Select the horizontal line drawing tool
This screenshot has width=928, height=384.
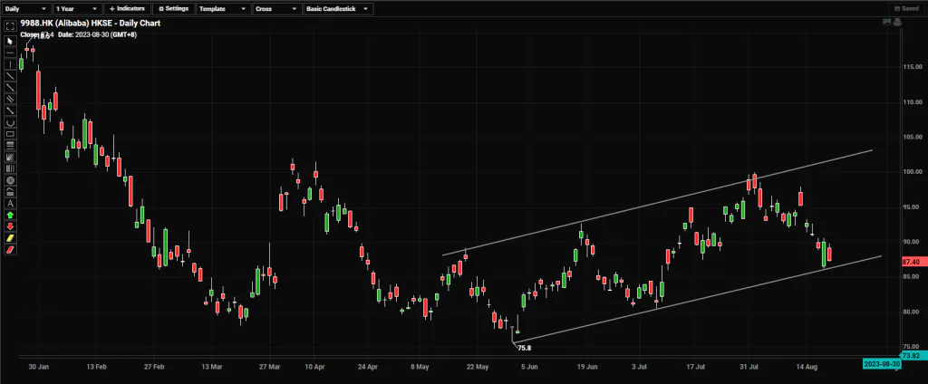point(10,53)
